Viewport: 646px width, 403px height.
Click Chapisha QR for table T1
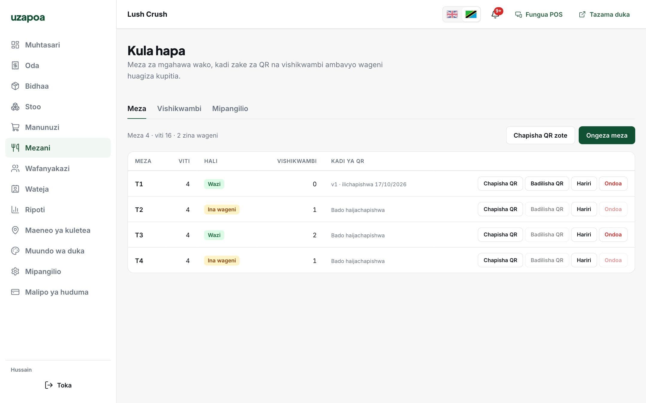click(x=500, y=184)
